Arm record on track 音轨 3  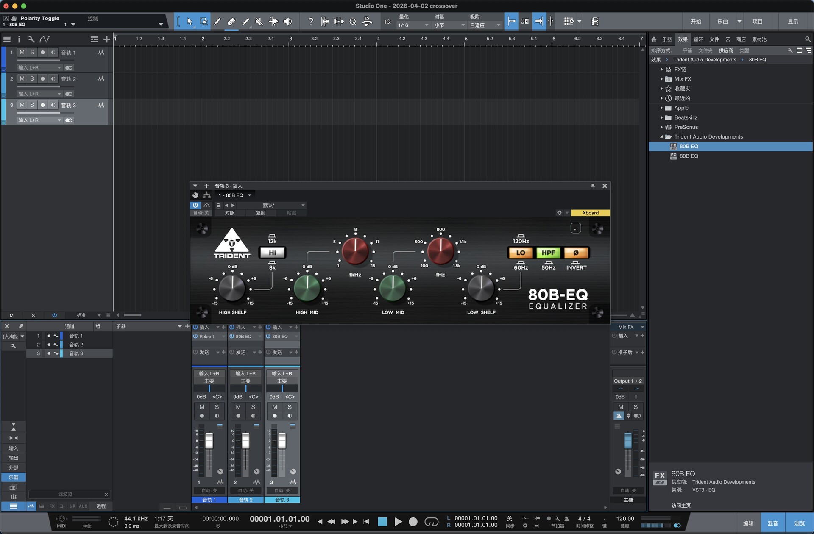[x=42, y=105]
